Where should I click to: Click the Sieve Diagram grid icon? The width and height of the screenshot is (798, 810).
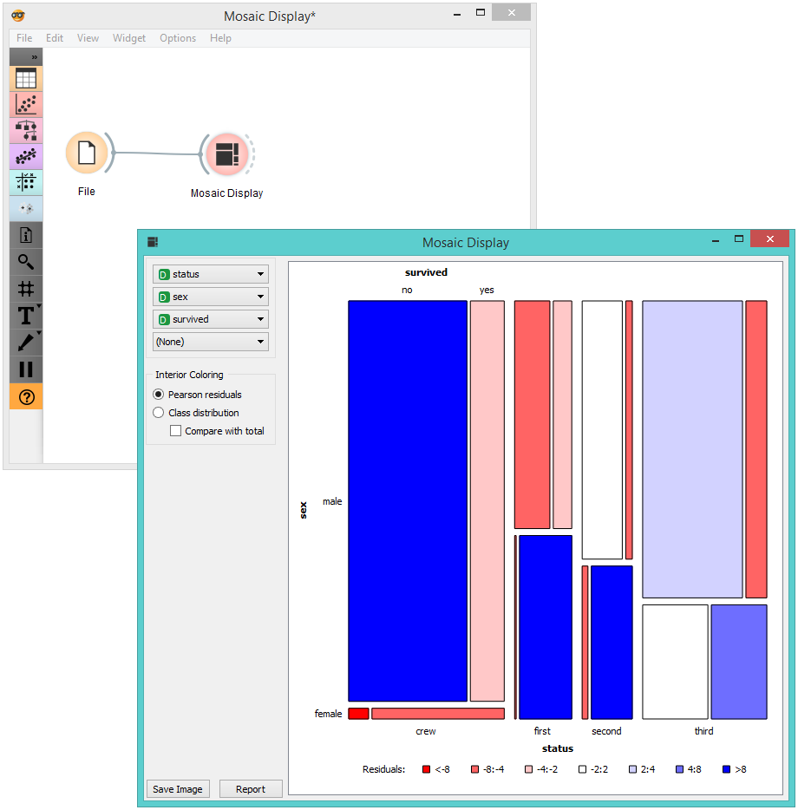pyautogui.click(x=25, y=182)
